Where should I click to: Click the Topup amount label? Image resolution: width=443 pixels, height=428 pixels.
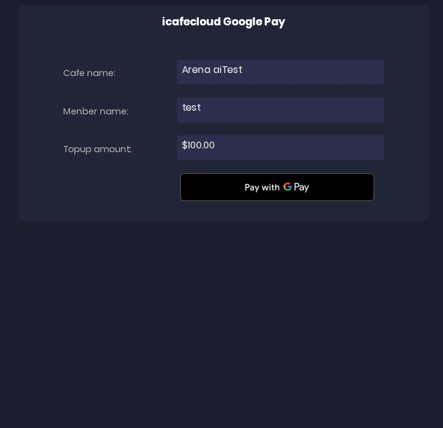click(x=97, y=149)
